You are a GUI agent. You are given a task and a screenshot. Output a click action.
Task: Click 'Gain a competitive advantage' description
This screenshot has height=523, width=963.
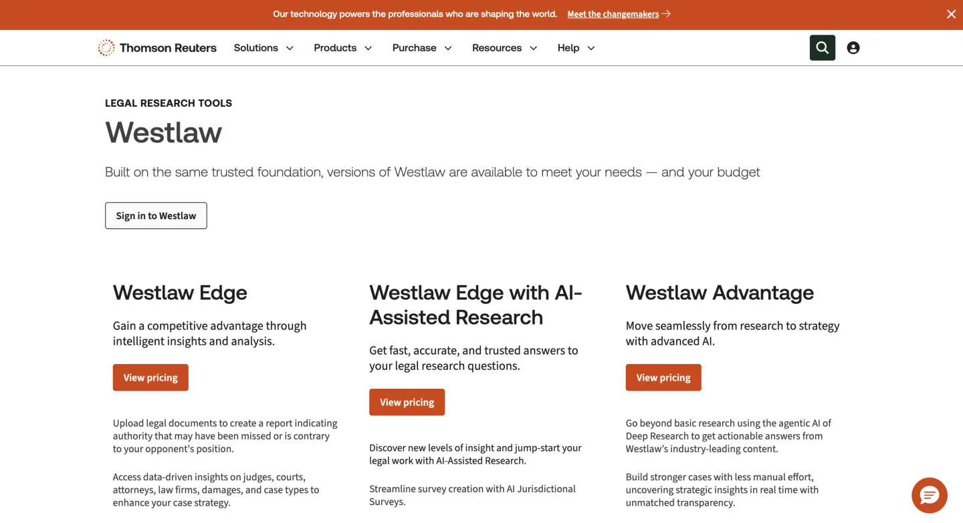(210, 333)
